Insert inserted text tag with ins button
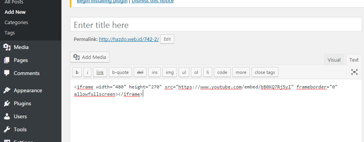 pos(154,72)
